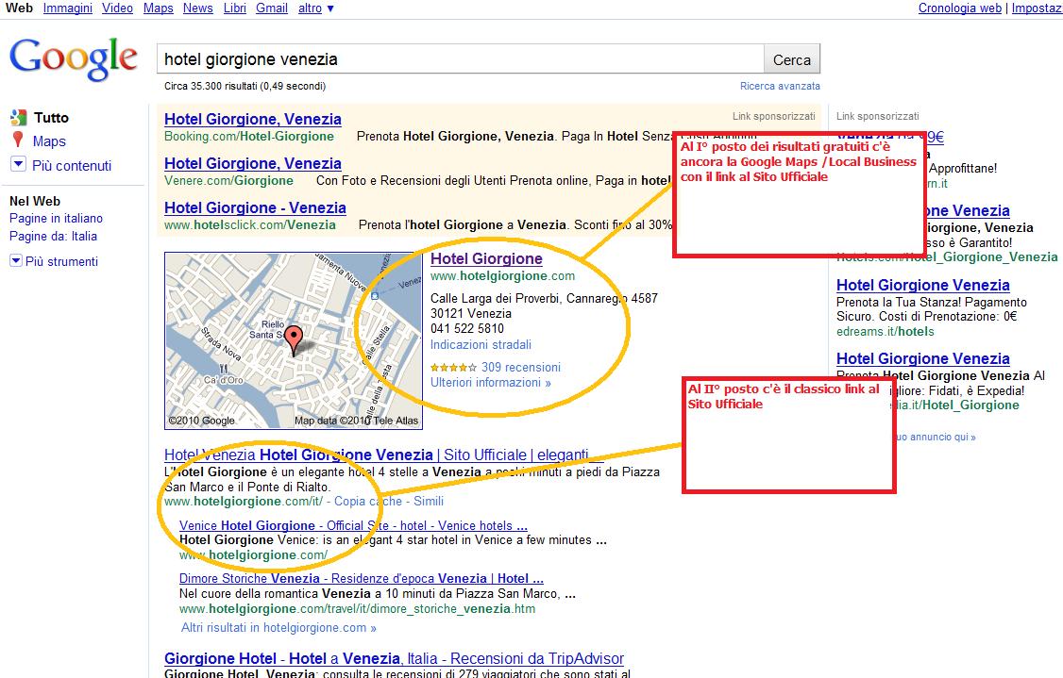Filter by Pagine da: Italia
The image size is (1063, 678).
[x=53, y=237]
